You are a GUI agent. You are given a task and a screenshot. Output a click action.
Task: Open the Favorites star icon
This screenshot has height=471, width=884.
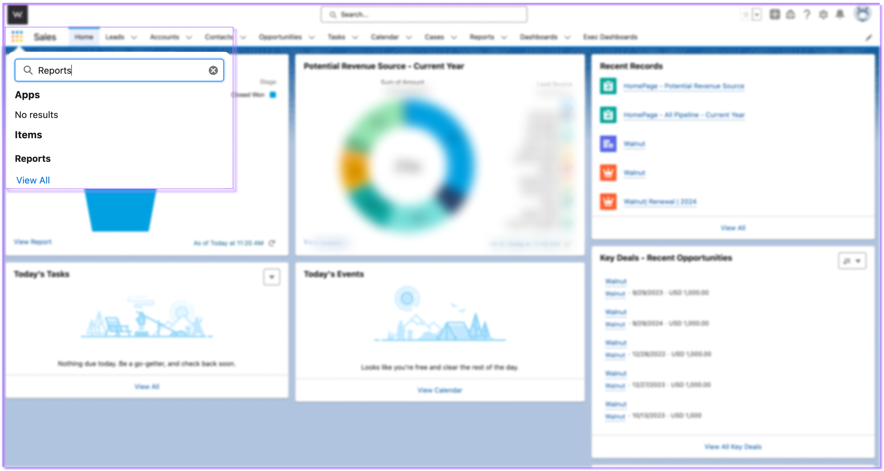pos(745,14)
